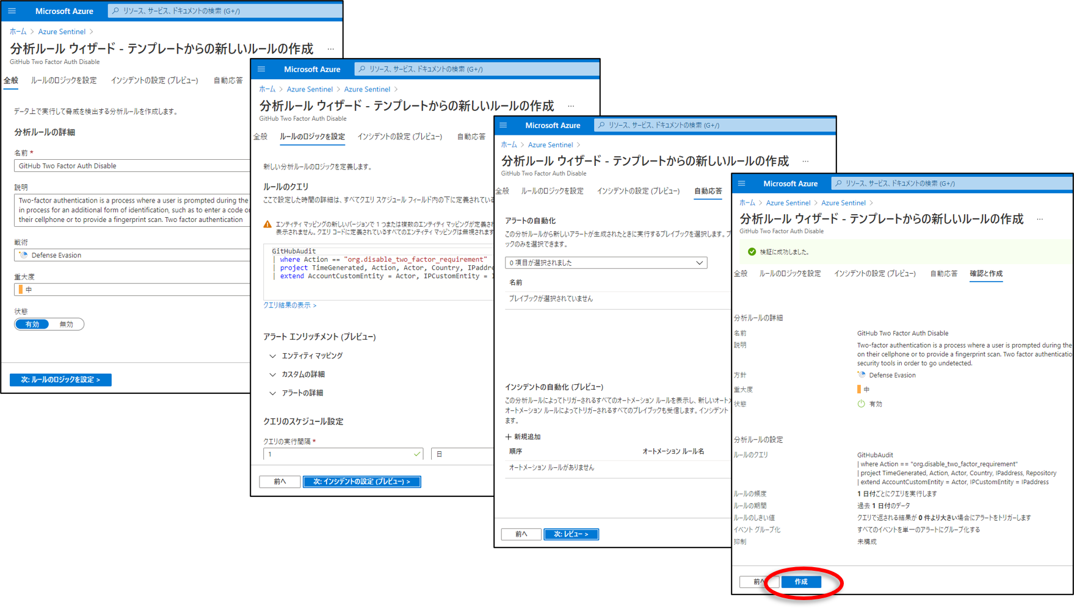Click '検証に成功しました。' message text
Viewport: 1074px width, 608px height.
coord(785,252)
